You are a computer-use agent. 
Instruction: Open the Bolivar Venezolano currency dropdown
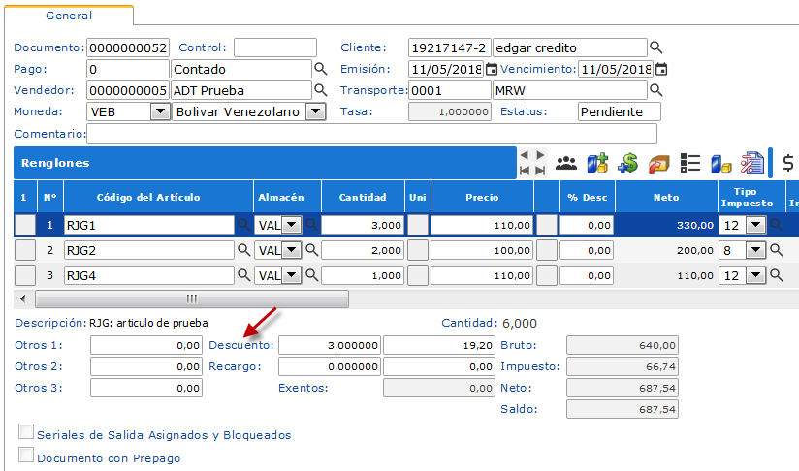(314, 111)
